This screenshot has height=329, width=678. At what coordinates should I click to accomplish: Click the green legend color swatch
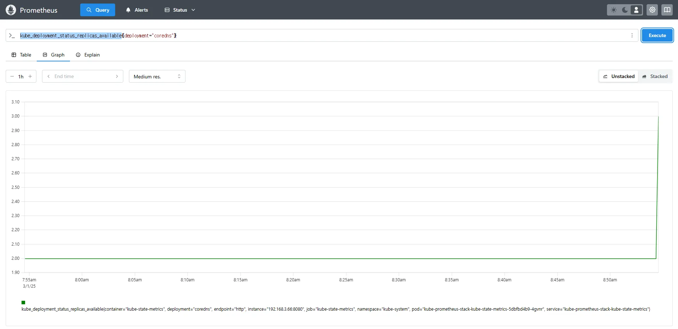click(x=23, y=303)
